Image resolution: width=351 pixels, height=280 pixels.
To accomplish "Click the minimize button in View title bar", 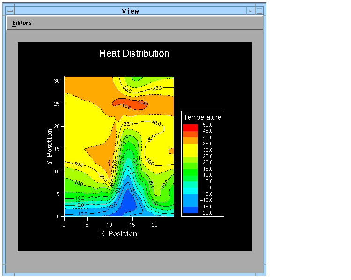I will click(x=250, y=10).
